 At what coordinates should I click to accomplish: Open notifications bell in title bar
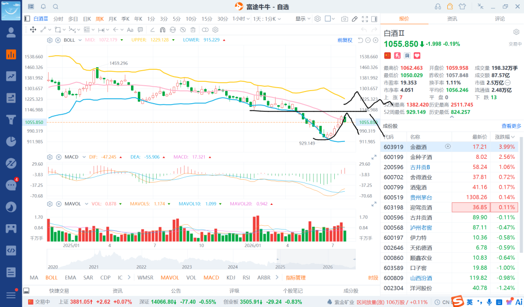[x=44, y=7]
